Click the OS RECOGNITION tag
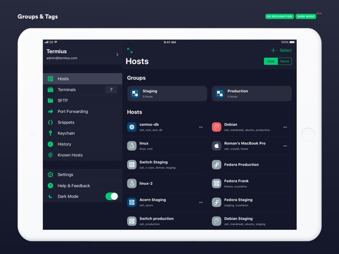Viewport: 339px width, 254px height. (279, 16)
